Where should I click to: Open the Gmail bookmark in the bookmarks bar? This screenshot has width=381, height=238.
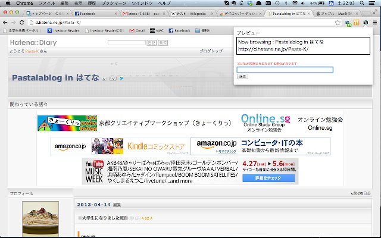click(x=138, y=30)
